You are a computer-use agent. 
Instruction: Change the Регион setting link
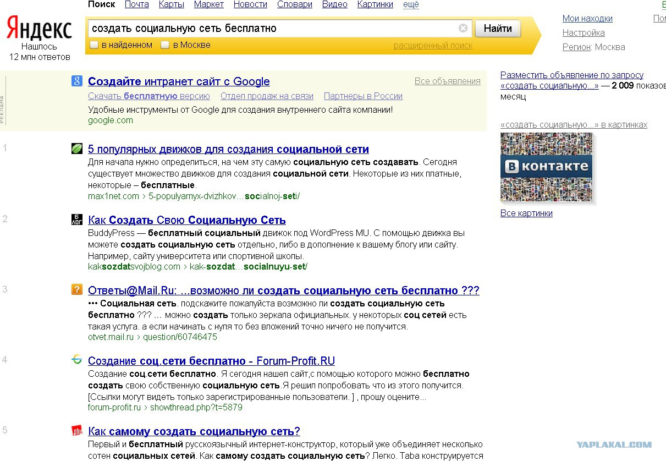pyautogui.click(x=576, y=47)
